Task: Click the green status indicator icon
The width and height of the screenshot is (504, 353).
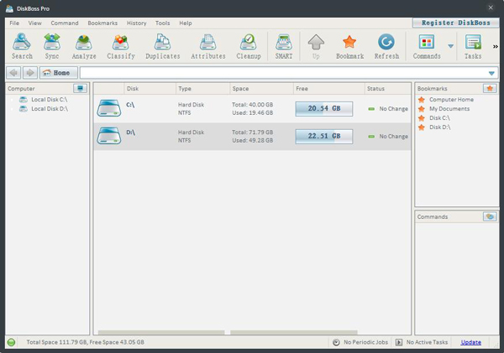Action: click(11, 342)
